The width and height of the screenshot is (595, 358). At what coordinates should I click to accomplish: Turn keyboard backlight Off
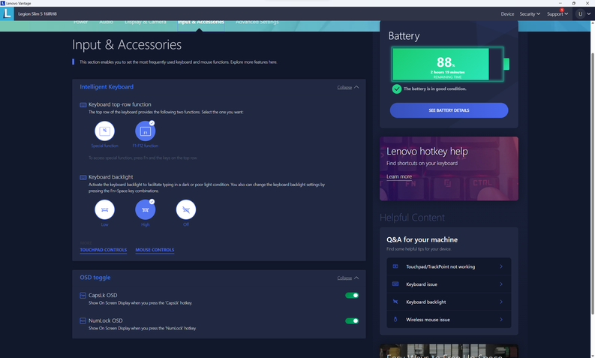point(185,209)
